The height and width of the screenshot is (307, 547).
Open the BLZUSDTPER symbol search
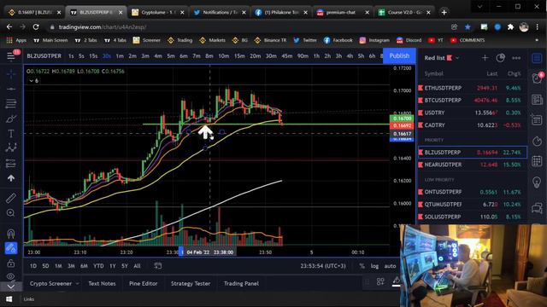[x=44, y=56]
